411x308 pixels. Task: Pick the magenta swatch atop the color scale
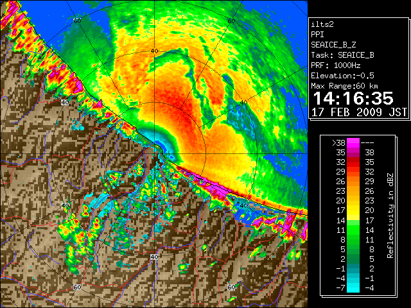(x=353, y=142)
